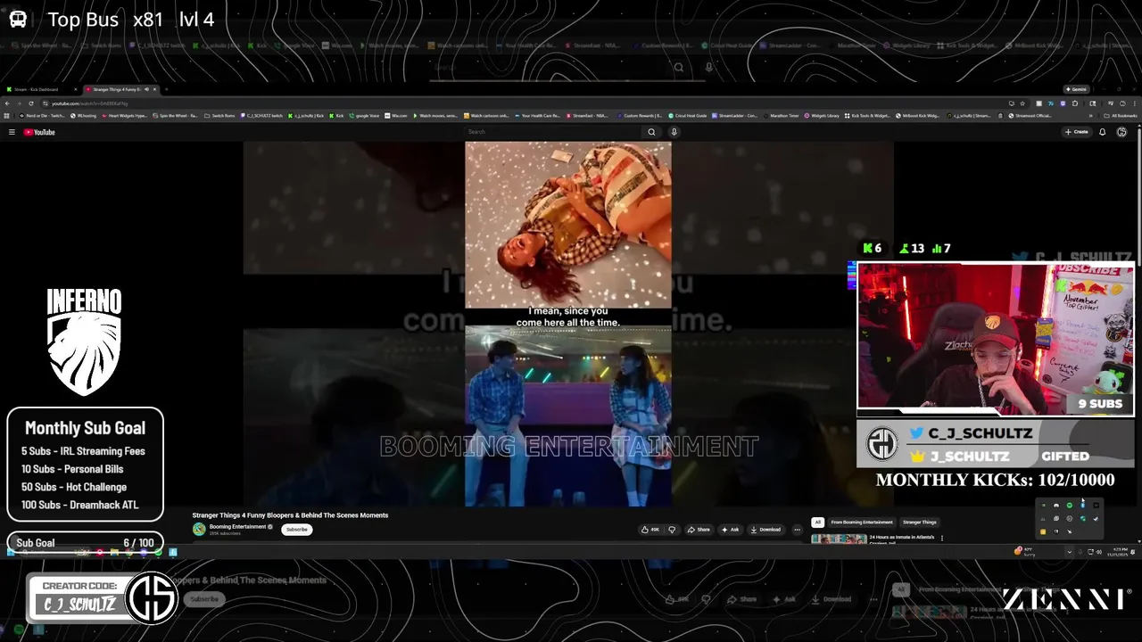Viewport: 1142px width, 642px height.
Task: Dislike the video with thumbs down
Action: [x=672, y=529]
